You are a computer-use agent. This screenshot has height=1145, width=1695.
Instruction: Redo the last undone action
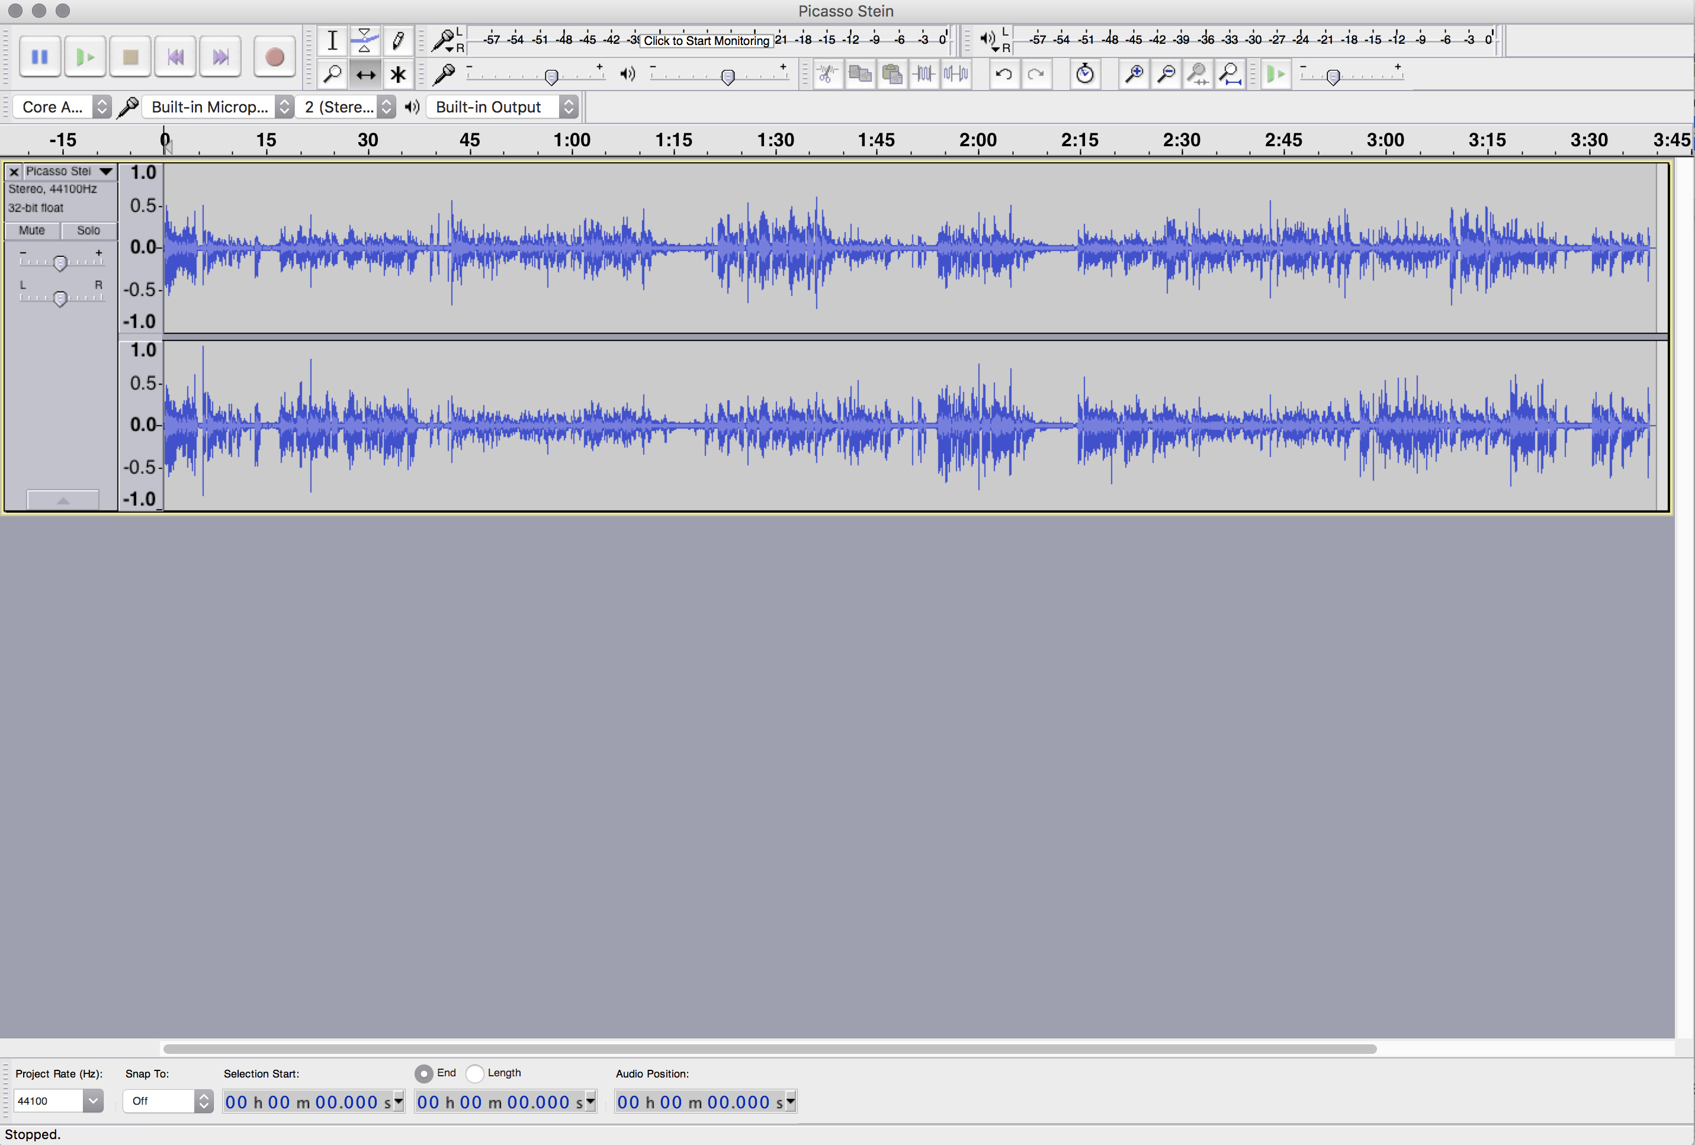click(1036, 73)
